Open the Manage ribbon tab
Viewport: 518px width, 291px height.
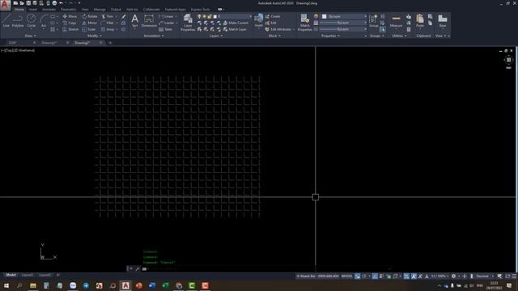pos(100,9)
